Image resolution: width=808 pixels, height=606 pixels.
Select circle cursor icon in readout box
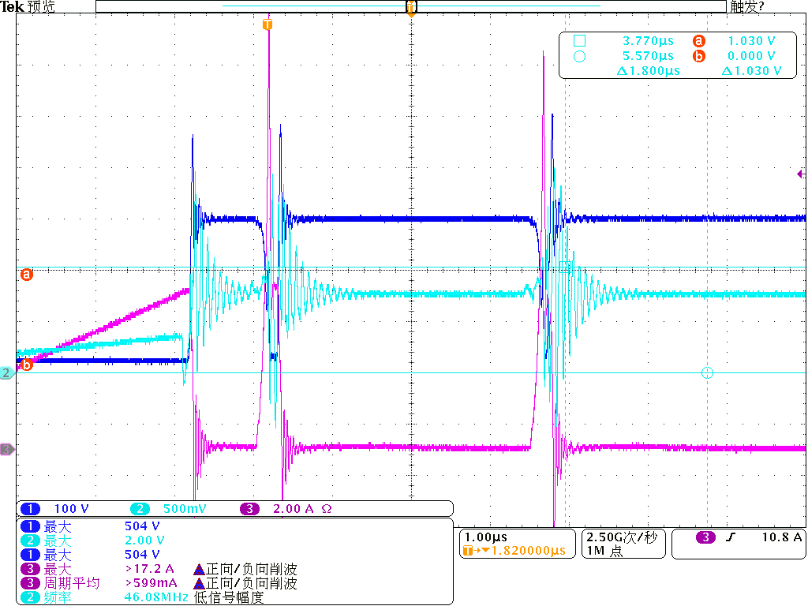pyautogui.click(x=579, y=56)
